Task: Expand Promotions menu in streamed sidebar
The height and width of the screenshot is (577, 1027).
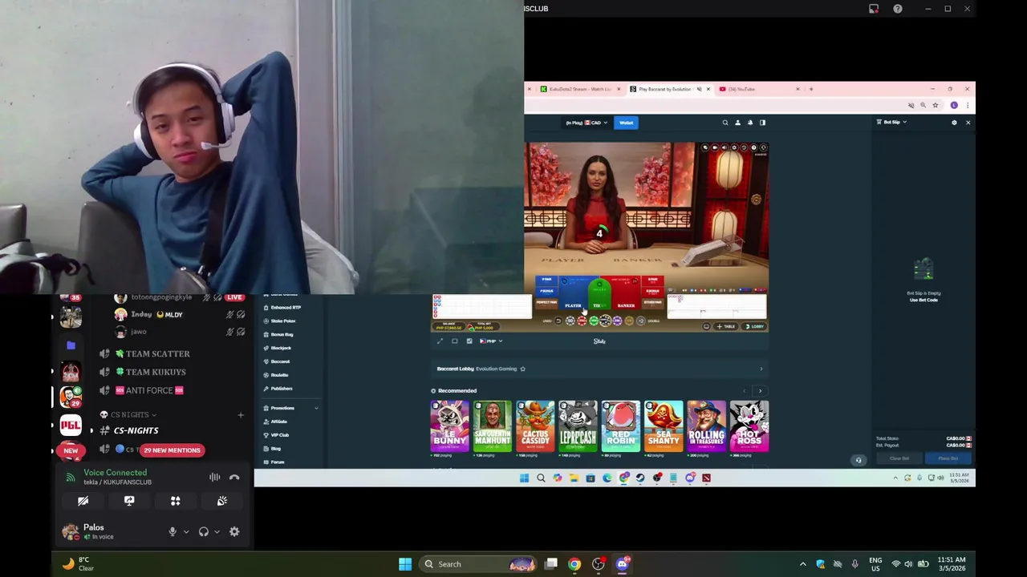Action: pos(290,408)
